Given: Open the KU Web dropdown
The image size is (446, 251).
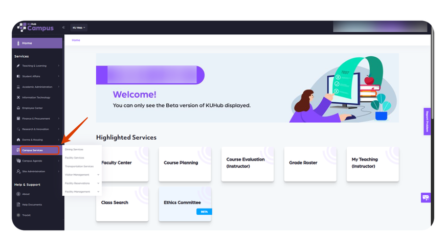Looking at the screenshot, I should coord(79,28).
